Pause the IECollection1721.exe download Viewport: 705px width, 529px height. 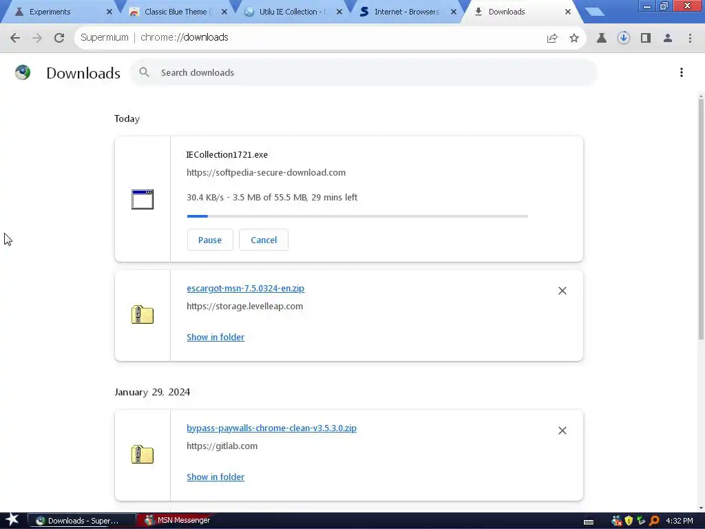pos(210,240)
